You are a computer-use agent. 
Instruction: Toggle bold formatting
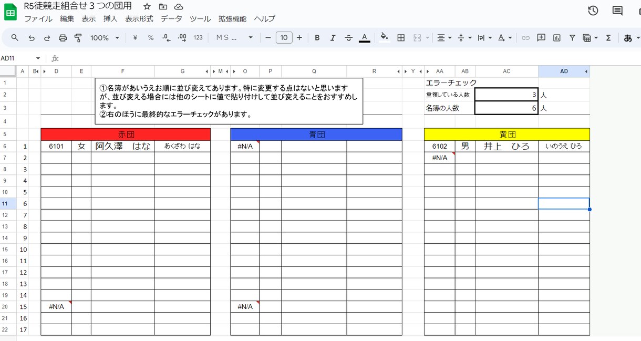317,38
